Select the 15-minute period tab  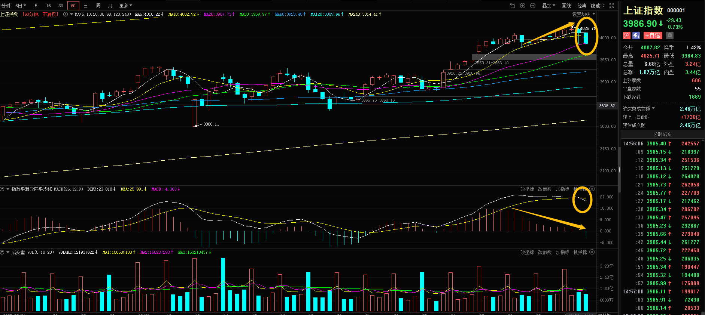[48, 6]
